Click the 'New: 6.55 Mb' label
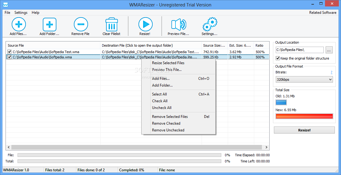Image resolution: width=341 pixels, height=175 pixels. coord(286,110)
